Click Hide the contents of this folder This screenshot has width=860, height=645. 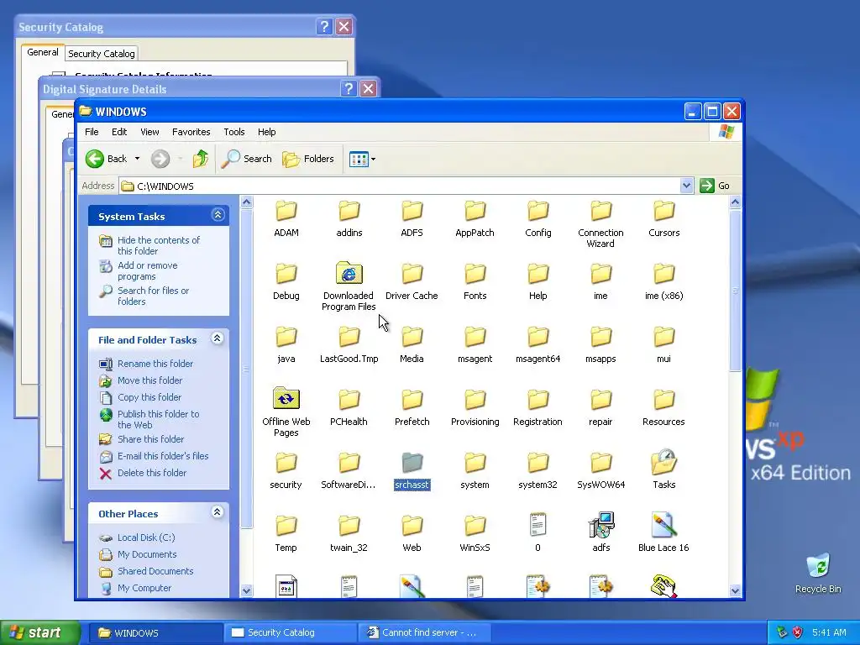point(159,245)
